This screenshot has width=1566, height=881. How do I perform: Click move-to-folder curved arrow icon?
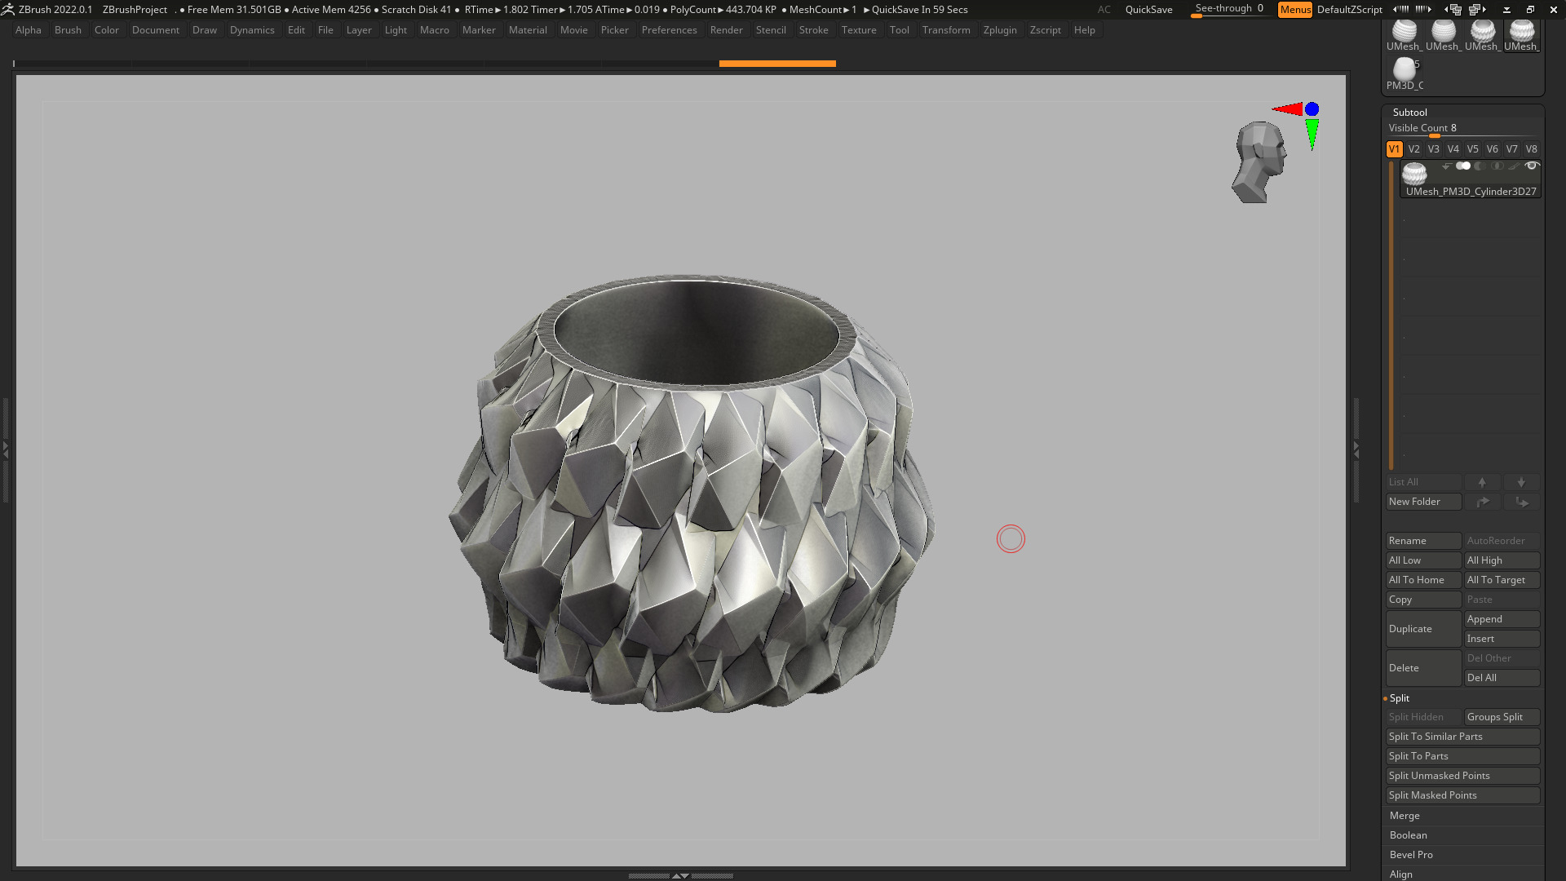pyautogui.click(x=1482, y=502)
